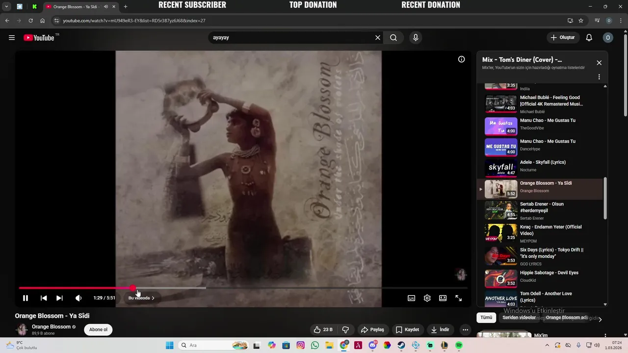Open the video info card icon
The image size is (628, 353).
point(462,59)
